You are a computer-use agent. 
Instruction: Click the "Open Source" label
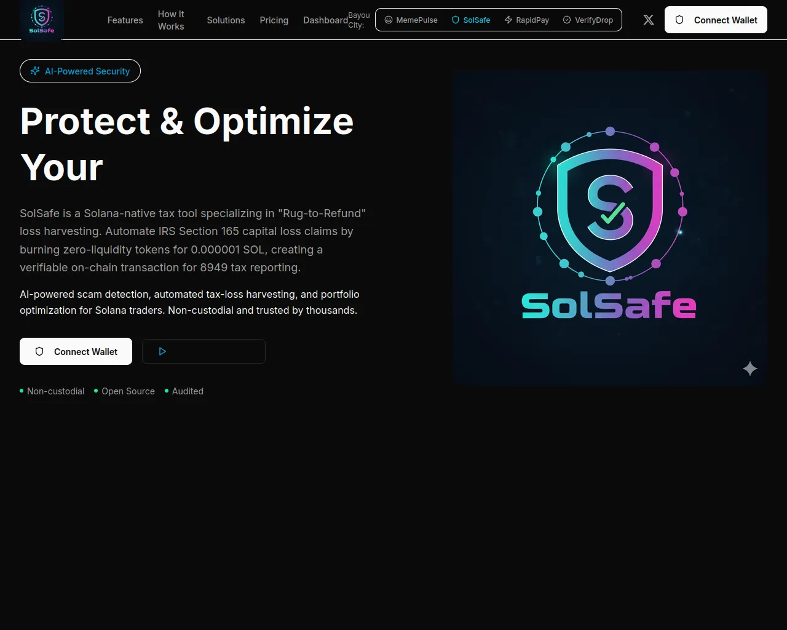pyautogui.click(x=128, y=391)
